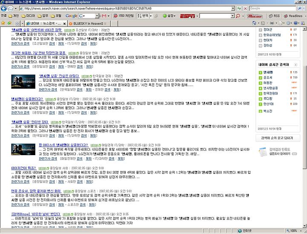This screenshot has width=307, height=234.
Task: Open the Headlines toolbar button
Action: [293, 16]
